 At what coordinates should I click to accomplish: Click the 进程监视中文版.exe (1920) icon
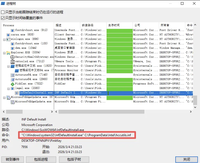coord(13,66)
